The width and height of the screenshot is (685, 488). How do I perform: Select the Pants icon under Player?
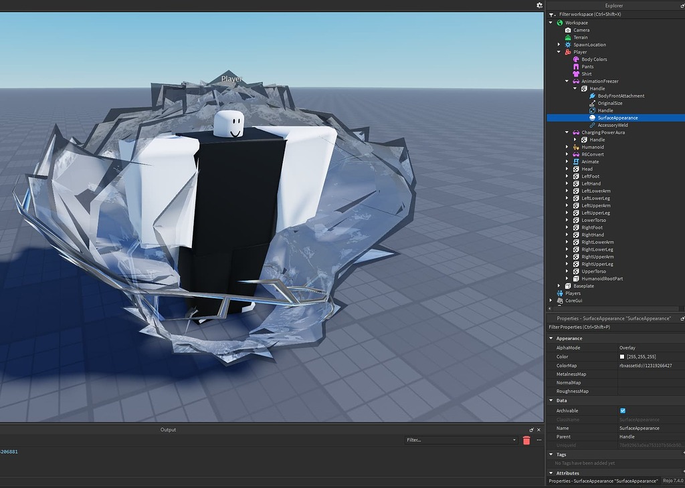click(x=576, y=66)
